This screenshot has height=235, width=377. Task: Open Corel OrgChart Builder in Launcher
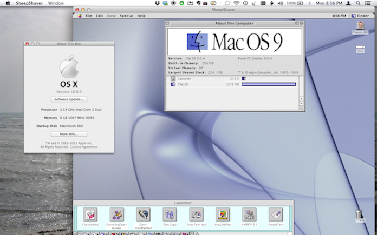click(x=116, y=214)
